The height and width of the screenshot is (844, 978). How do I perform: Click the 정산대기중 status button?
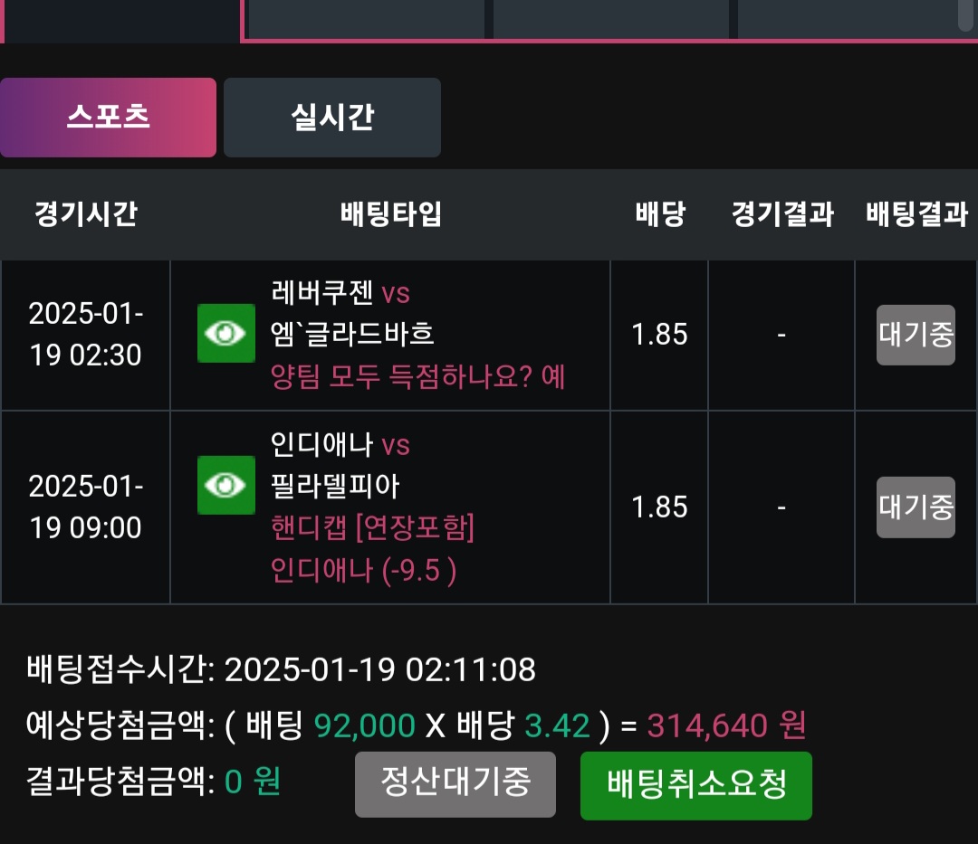coord(455,783)
